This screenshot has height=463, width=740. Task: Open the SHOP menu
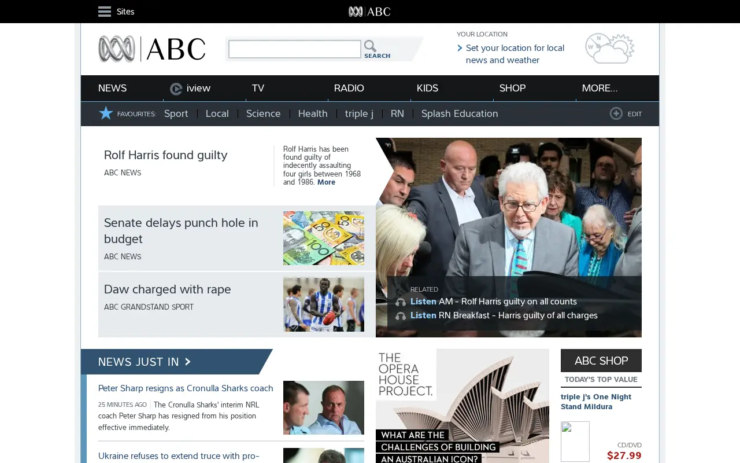coord(513,88)
